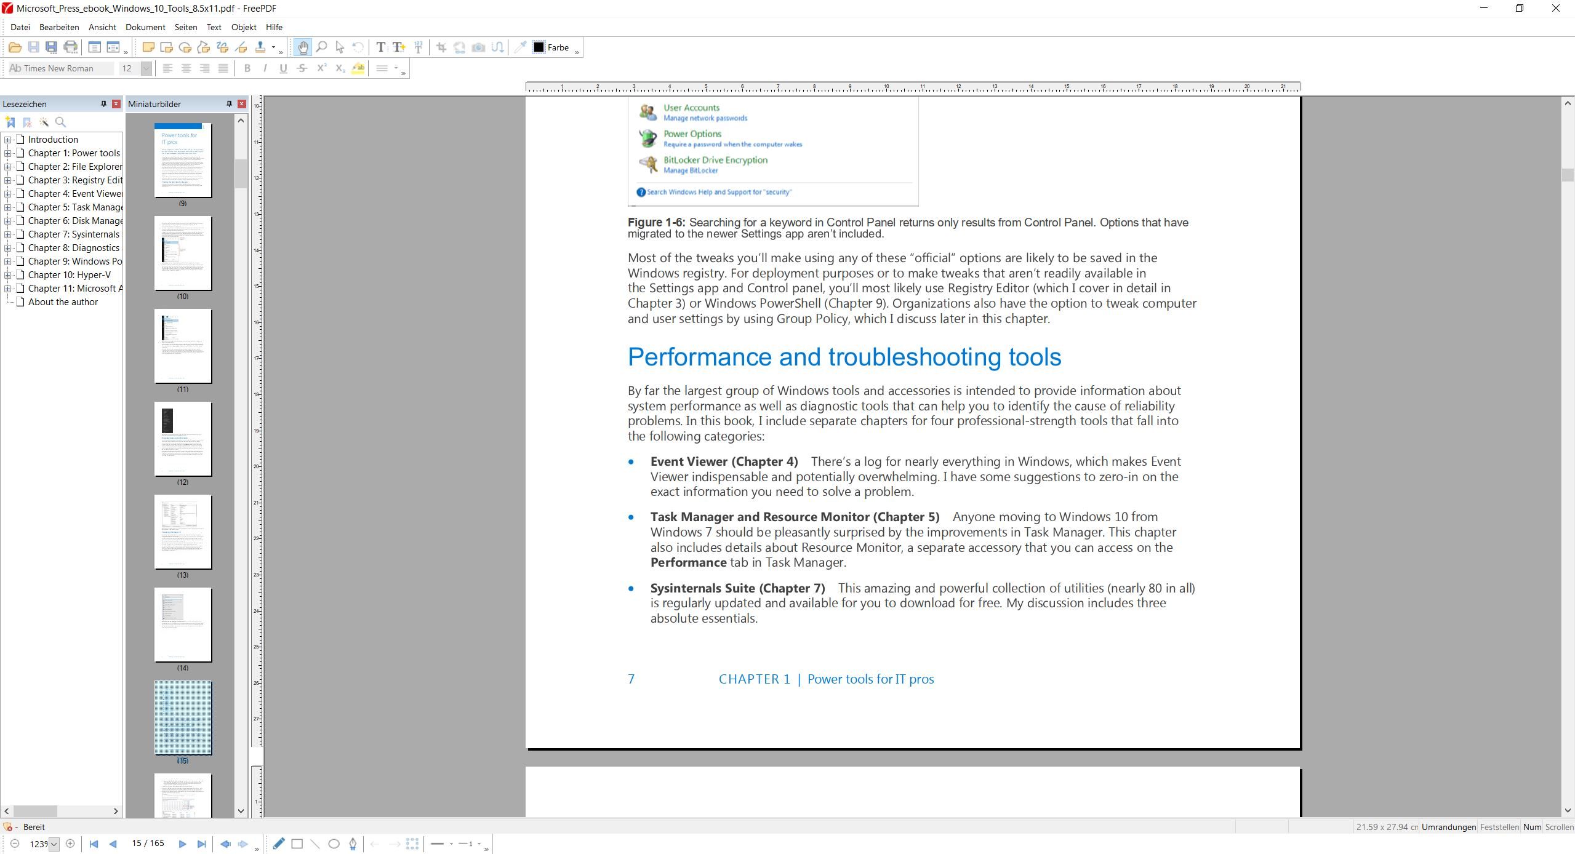Select page 12 thumbnail
The image size is (1575, 854).
[x=183, y=439]
